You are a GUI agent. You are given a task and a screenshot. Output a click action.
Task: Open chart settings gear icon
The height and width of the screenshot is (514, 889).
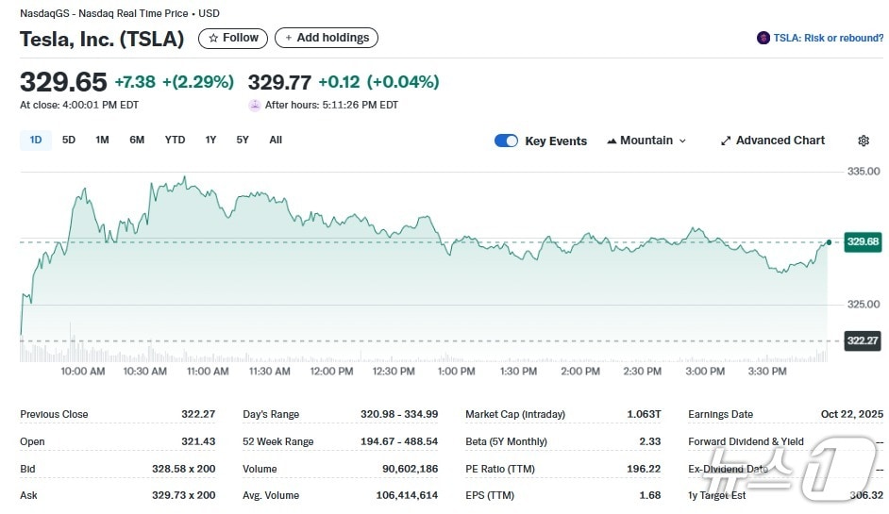863,141
